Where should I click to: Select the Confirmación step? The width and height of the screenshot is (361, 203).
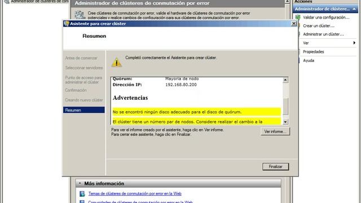click(76, 90)
